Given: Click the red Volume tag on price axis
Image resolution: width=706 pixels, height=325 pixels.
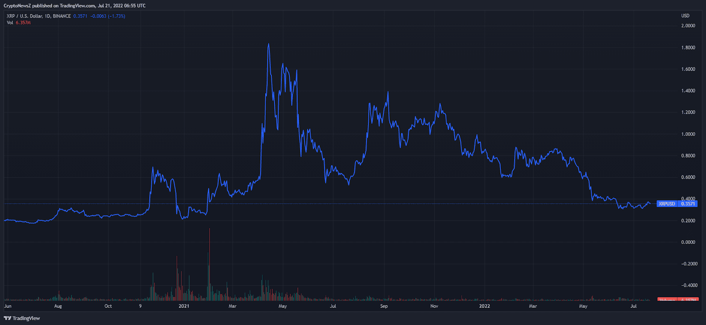Looking at the screenshot, I should click(x=677, y=300).
